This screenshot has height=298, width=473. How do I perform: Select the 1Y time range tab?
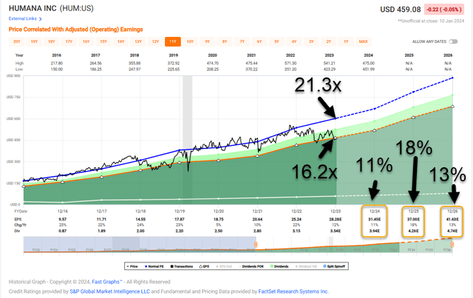[346, 41]
